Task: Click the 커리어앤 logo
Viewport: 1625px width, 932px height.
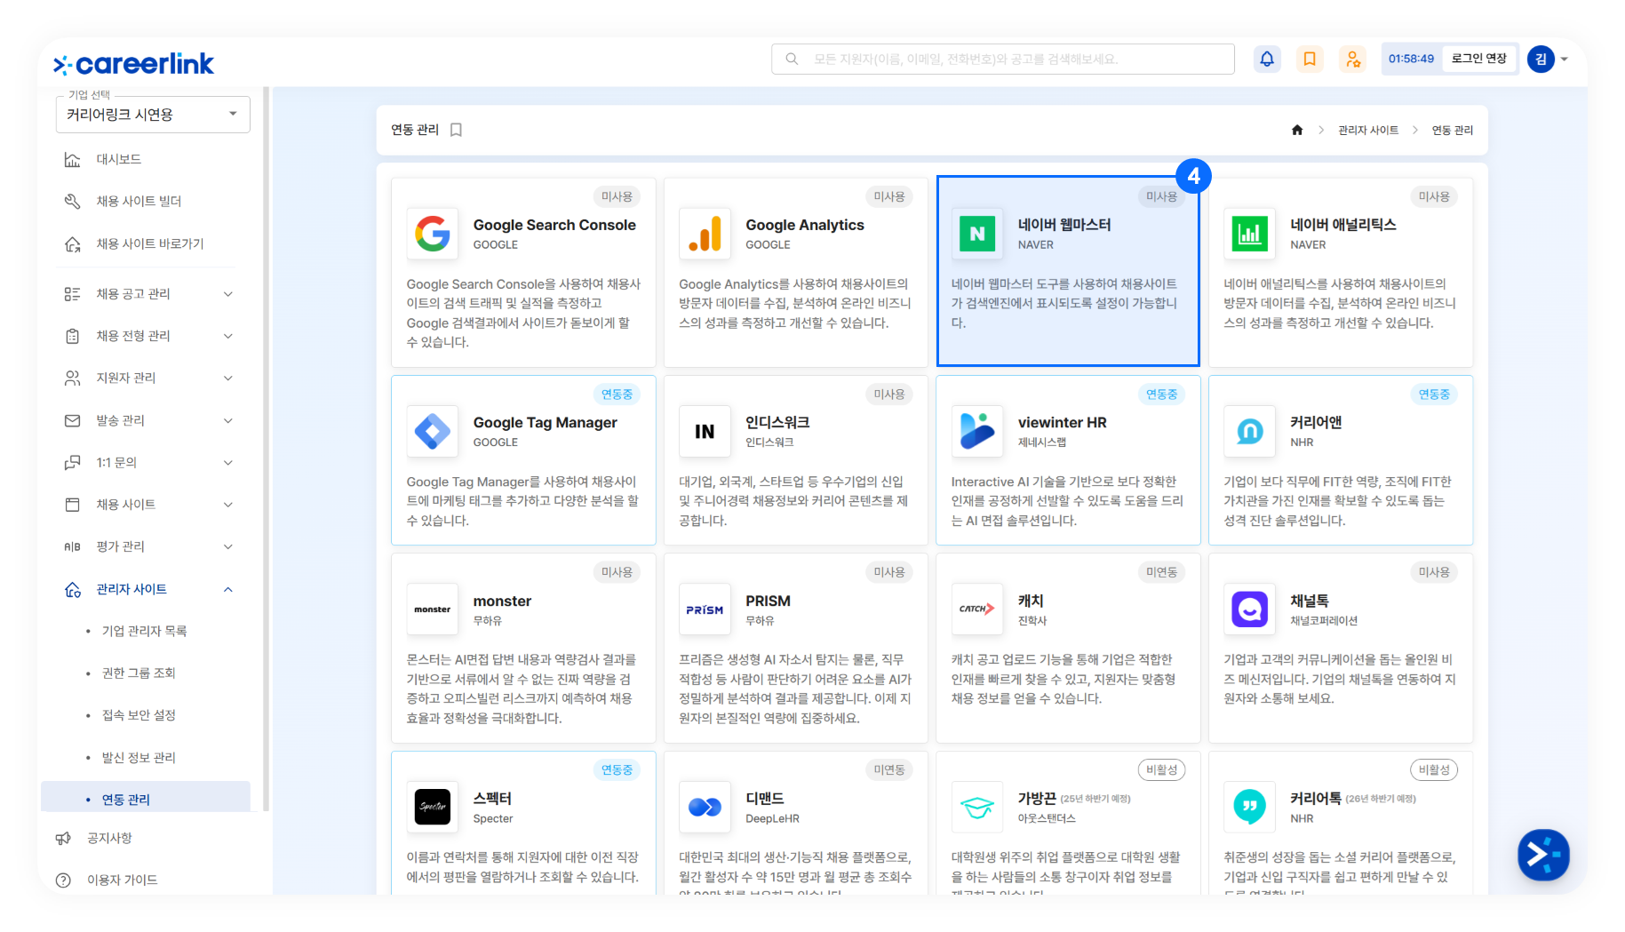Action: click(1249, 432)
